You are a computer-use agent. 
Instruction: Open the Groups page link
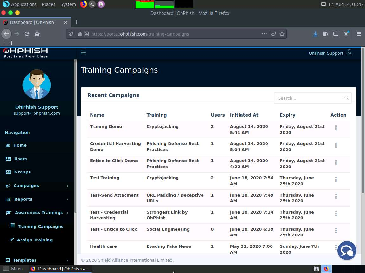(x=22, y=172)
